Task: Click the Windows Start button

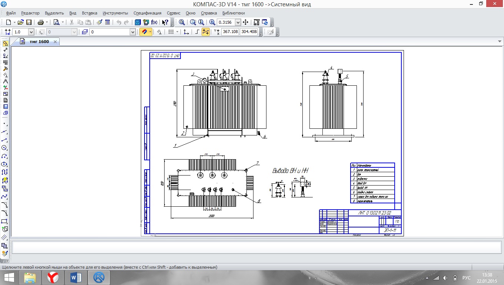Action: click(x=9, y=278)
